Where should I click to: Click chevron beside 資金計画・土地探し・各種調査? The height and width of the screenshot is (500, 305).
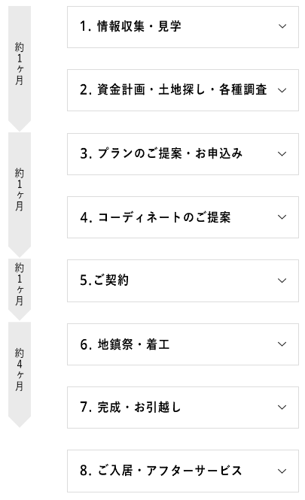point(282,90)
